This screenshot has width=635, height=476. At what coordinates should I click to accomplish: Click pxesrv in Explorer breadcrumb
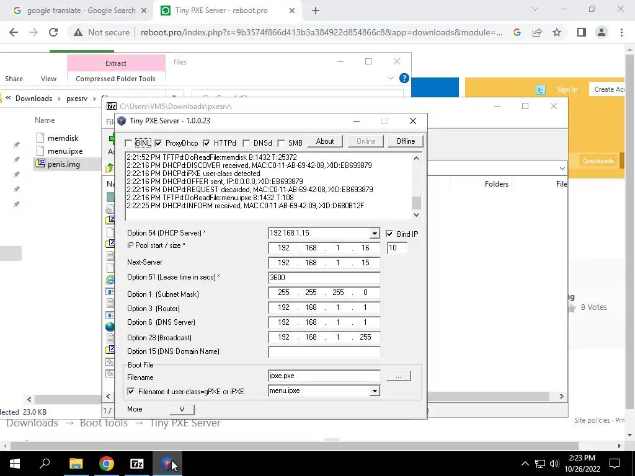point(77,99)
